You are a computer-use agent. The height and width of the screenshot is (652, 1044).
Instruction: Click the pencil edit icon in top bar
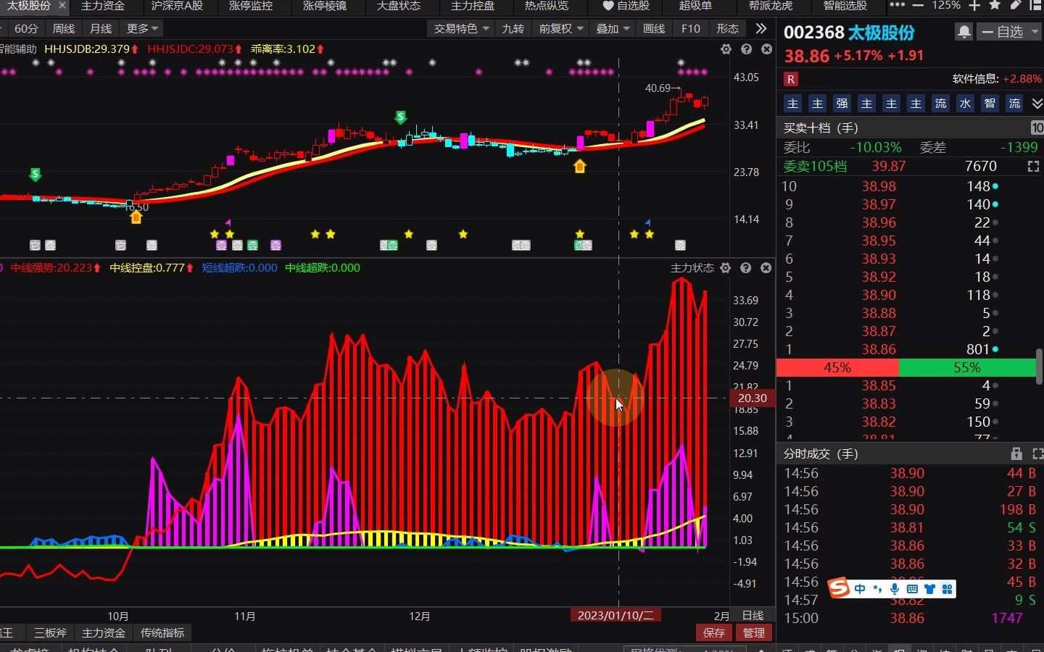(1015, 5)
